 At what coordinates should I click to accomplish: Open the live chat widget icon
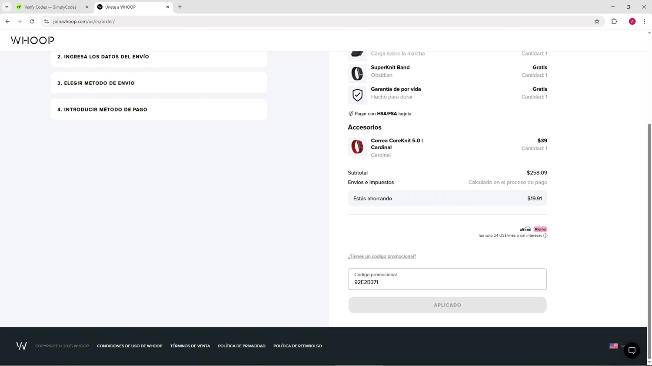coord(632,350)
